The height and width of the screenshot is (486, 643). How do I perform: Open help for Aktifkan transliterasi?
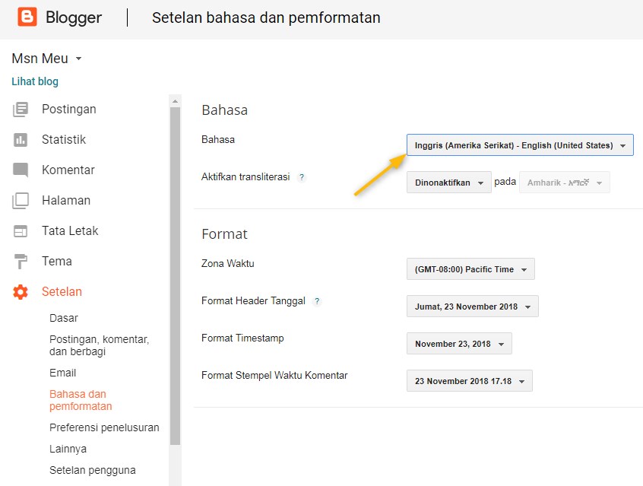click(302, 176)
